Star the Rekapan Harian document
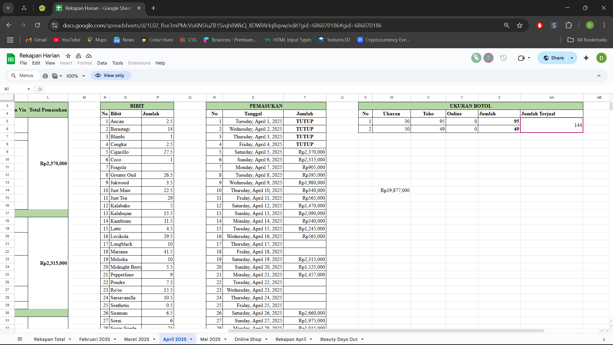613x345 pixels. pos(68,56)
